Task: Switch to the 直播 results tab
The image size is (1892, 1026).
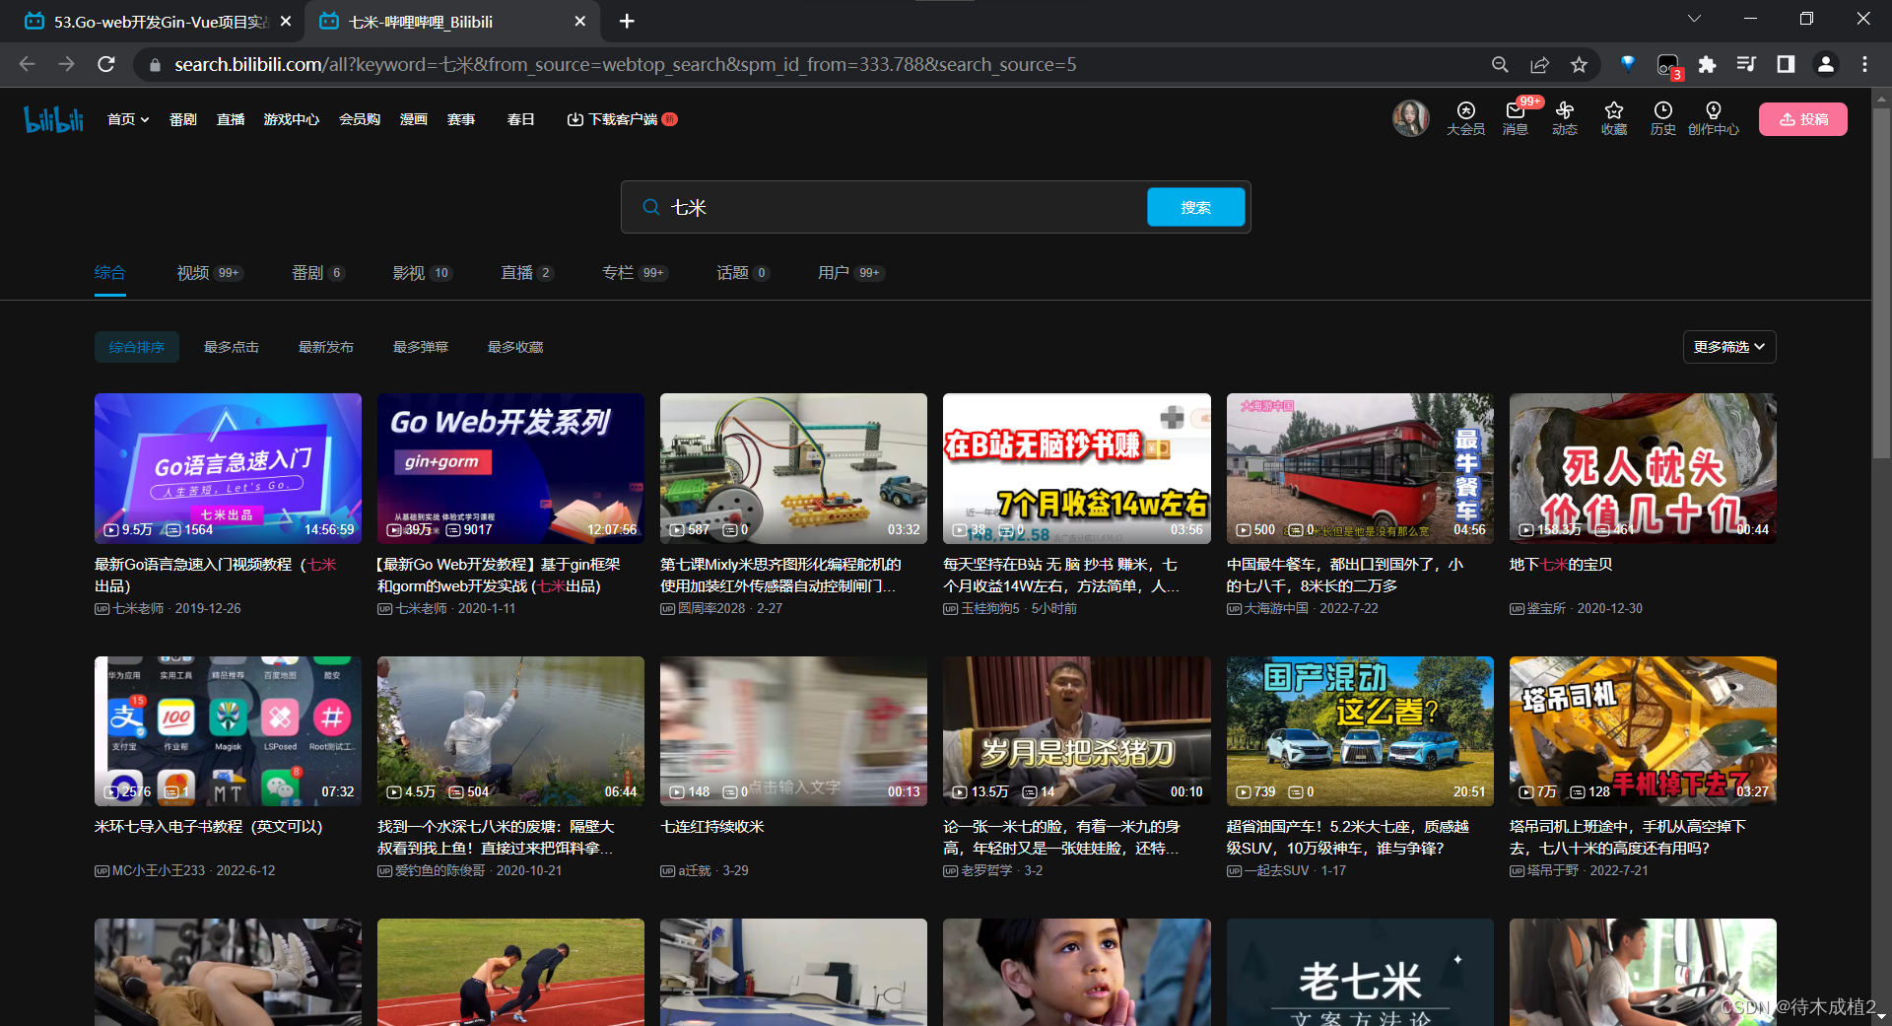Action: 527,273
